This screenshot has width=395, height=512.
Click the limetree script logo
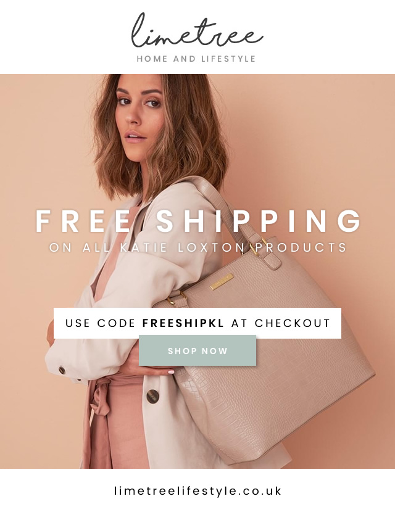coord(197,30)
